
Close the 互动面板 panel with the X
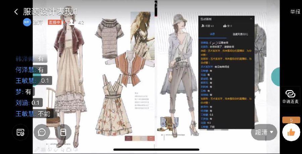251,19
